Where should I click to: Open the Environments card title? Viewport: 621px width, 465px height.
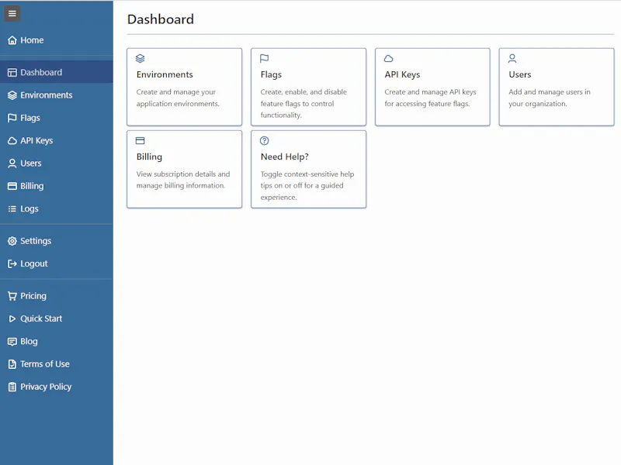(165, 74)
